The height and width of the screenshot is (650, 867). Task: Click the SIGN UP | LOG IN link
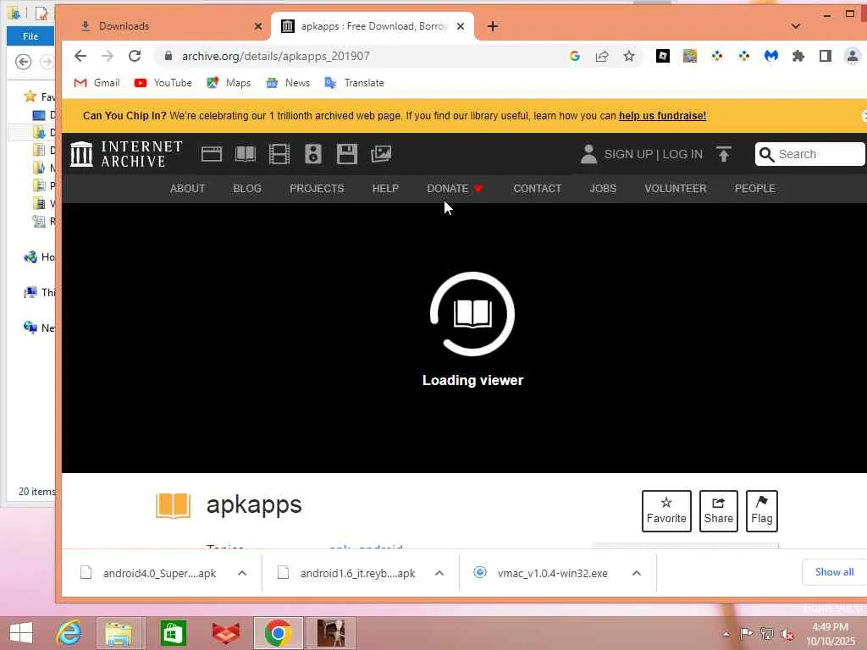pyautogui.click(x=653, y=154)
